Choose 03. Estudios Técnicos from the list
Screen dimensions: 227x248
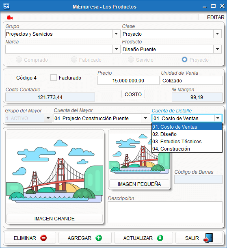pyautogui.click(x=187, y=141)
